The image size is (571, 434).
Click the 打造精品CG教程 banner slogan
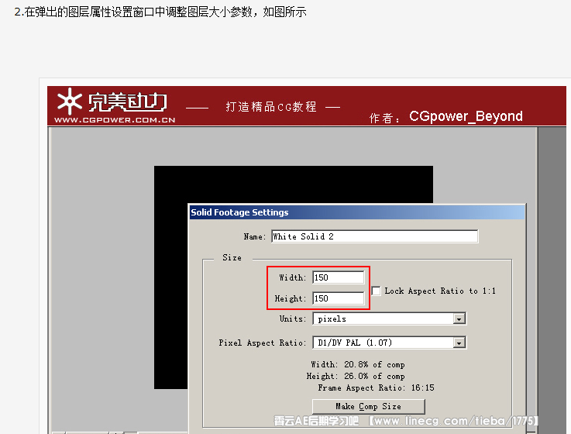point(271,107)
